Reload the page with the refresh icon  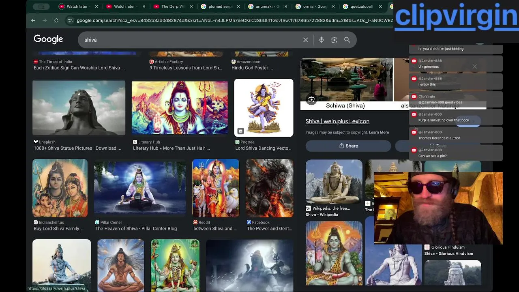click(56, 20)
